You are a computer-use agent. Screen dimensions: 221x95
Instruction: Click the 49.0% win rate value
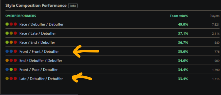pyautogui.click(x=183, y=24)
